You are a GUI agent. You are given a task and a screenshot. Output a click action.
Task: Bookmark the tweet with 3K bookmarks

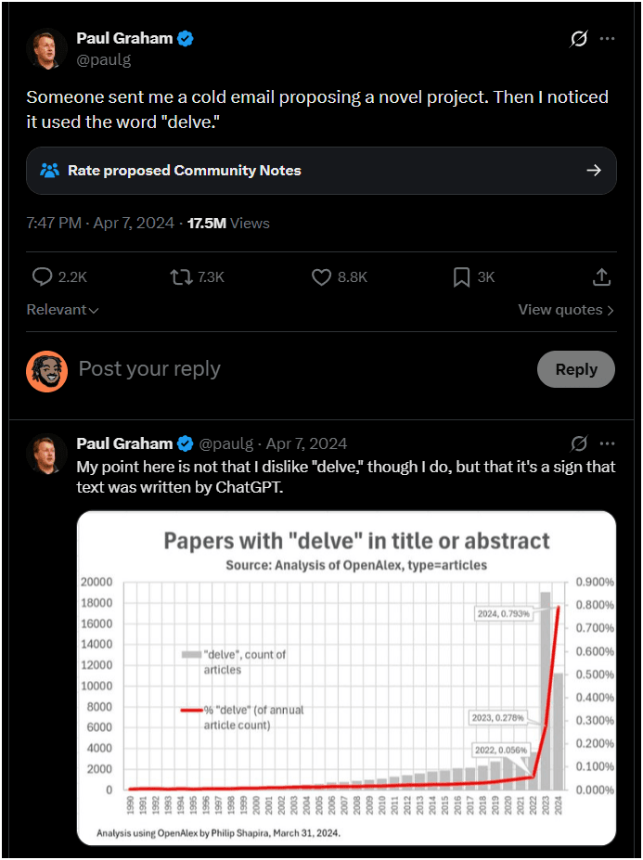pos(461,276)
